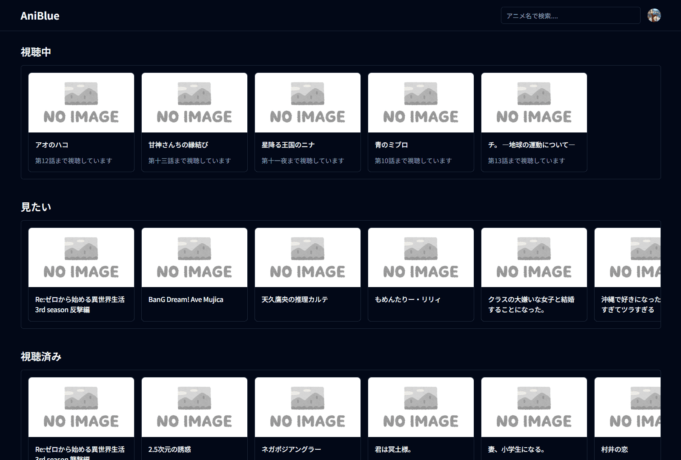
Task: Open チ。―地球の運動について― thumbnail
Action: click(x=534, y=103)
